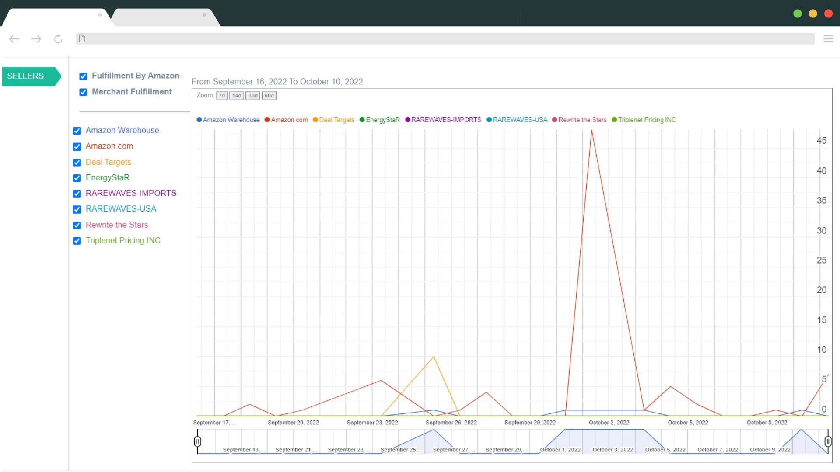Toggle the Merchant Fulfillment checkbox
This screenshot has height=472, width=840.
(x=83, y=92)
